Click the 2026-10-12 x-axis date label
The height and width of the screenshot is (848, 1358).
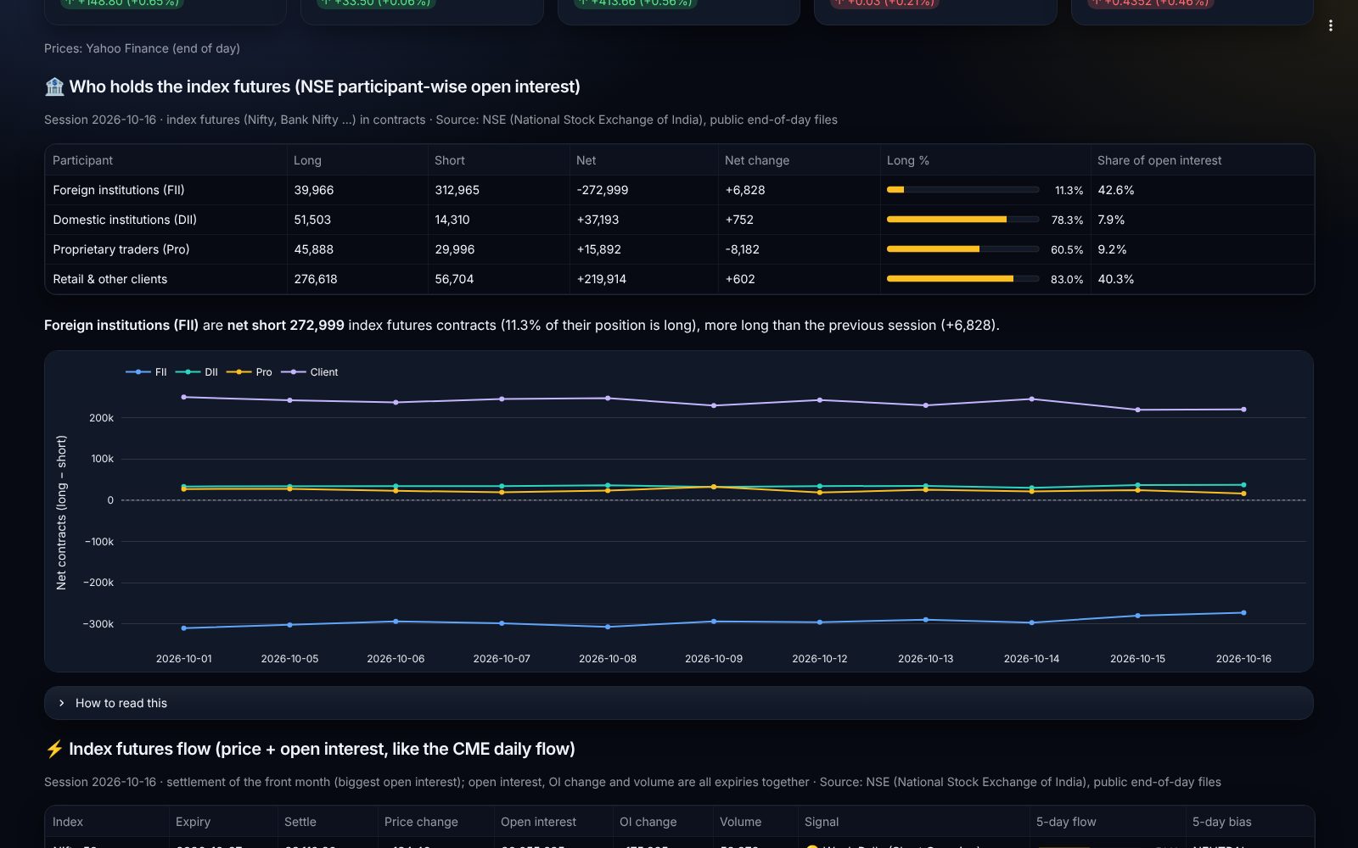click(820, 659)
